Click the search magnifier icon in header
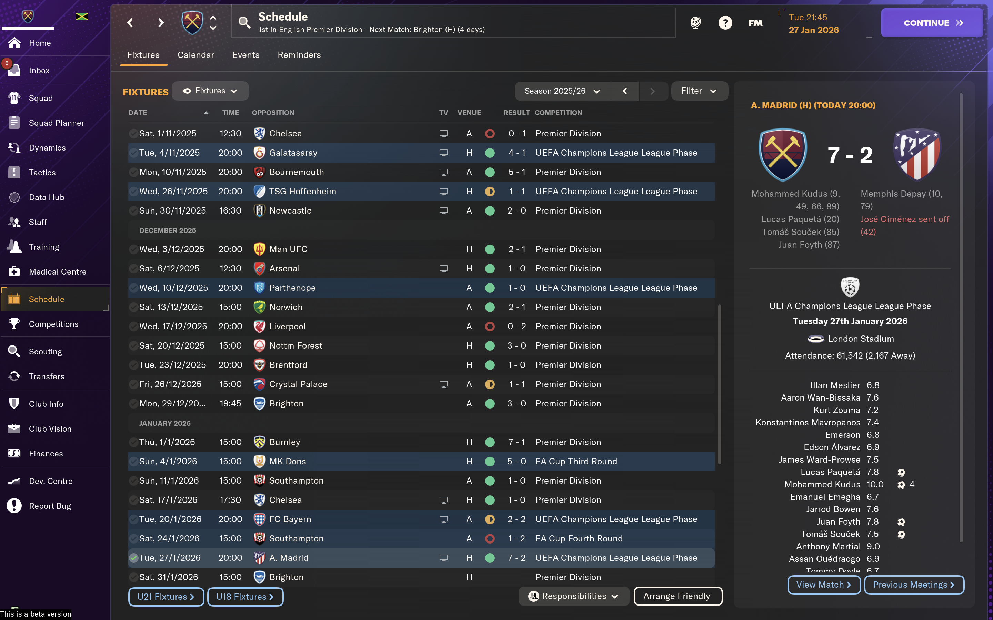The height and width of the screenshot is (620, 993). point(244,23)
